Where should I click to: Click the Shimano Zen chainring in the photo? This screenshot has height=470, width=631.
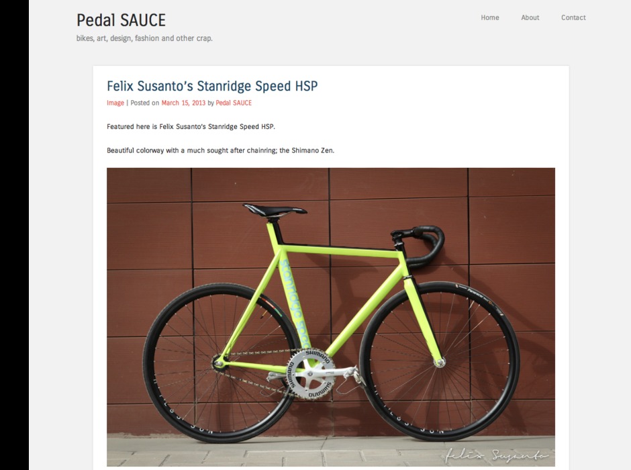click(310, 374)
